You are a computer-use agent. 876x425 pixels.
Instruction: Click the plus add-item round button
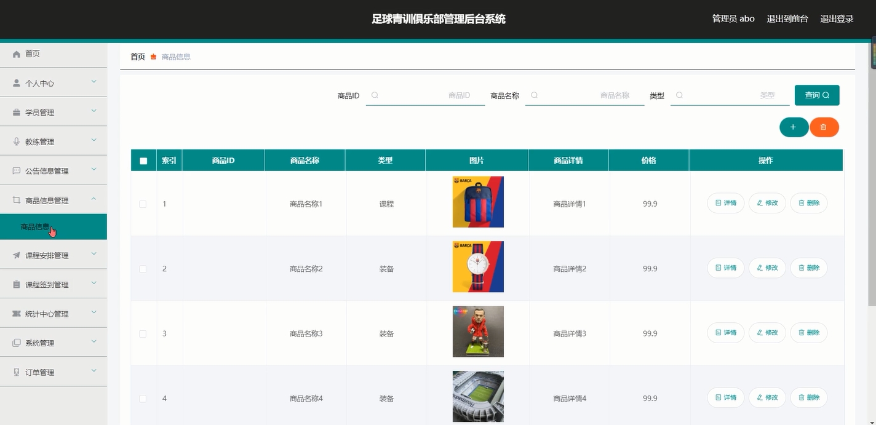pyautogui.click(x=794, y=127)
